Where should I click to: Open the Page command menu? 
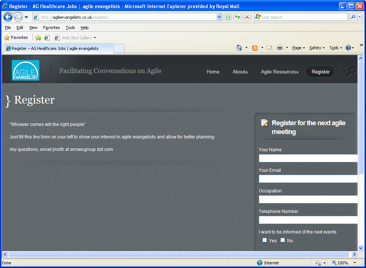(299, 48)
